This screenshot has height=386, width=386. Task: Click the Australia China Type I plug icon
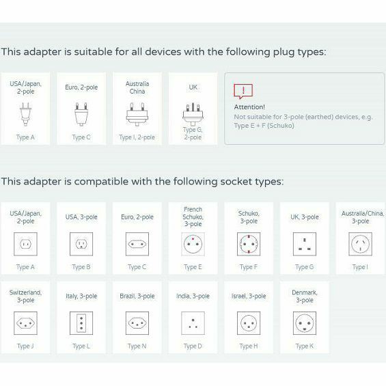point(137,115)
